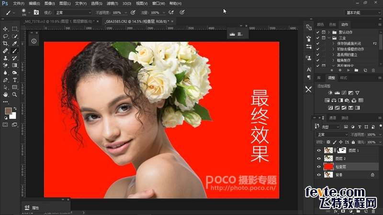The image size is (383, 215).
Task: Select the Blur tool
Action: 5,73
